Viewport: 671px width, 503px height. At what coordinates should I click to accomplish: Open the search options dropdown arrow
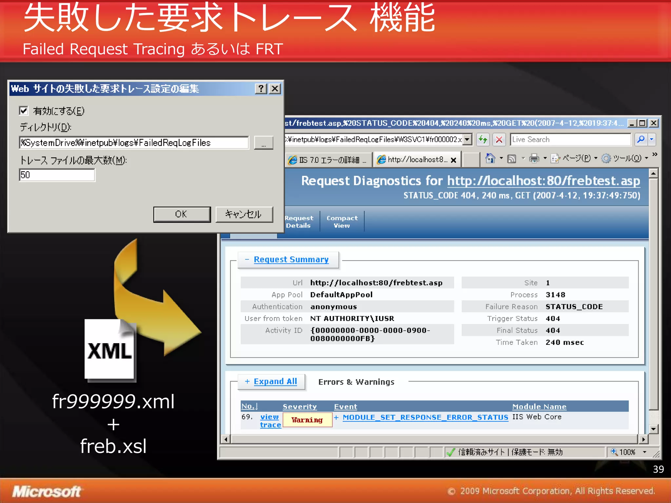point(652,140)
